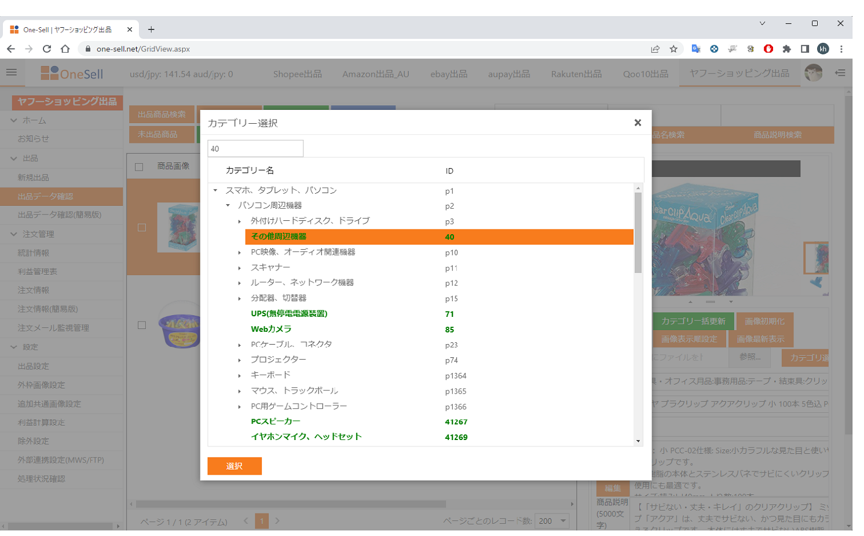Click the OneSell logo

[x=71, y=73]
